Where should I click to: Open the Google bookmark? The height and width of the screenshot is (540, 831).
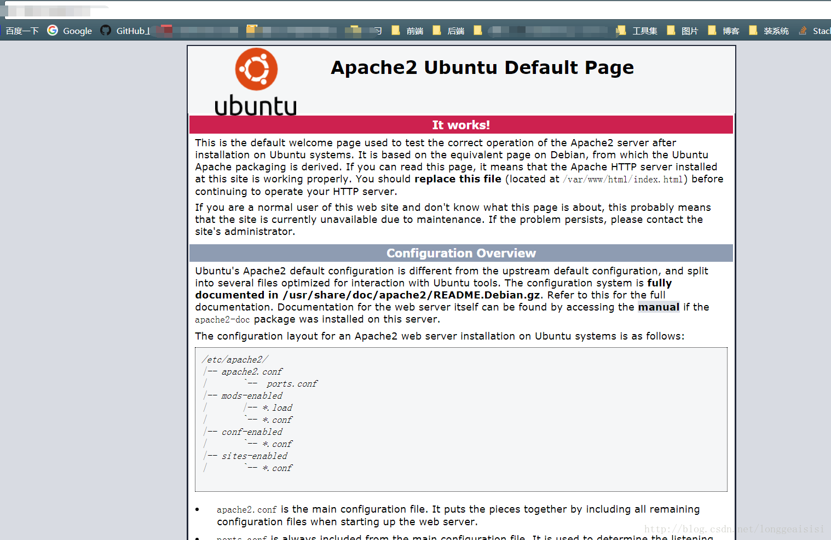(x=77, y=31)
